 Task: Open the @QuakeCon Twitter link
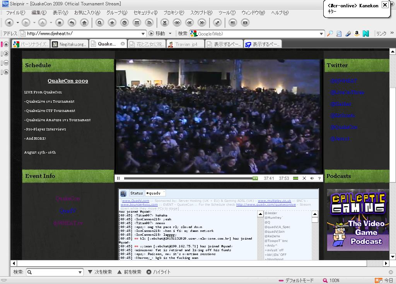344,127
